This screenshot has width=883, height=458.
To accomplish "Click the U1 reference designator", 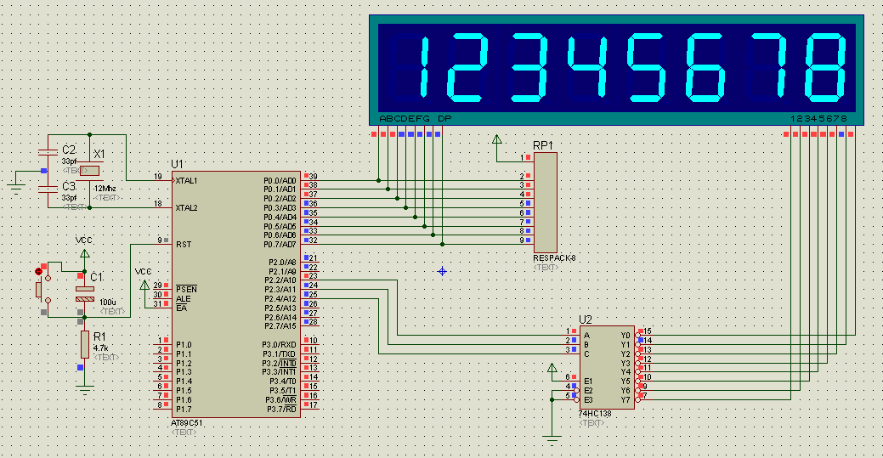I will (178, 164).
